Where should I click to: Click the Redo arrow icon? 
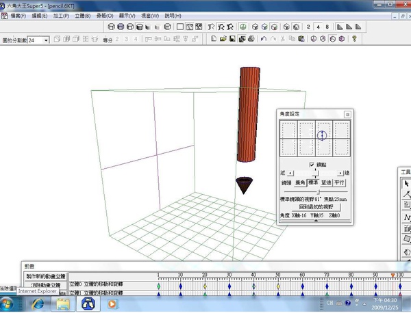pos(273,39)
